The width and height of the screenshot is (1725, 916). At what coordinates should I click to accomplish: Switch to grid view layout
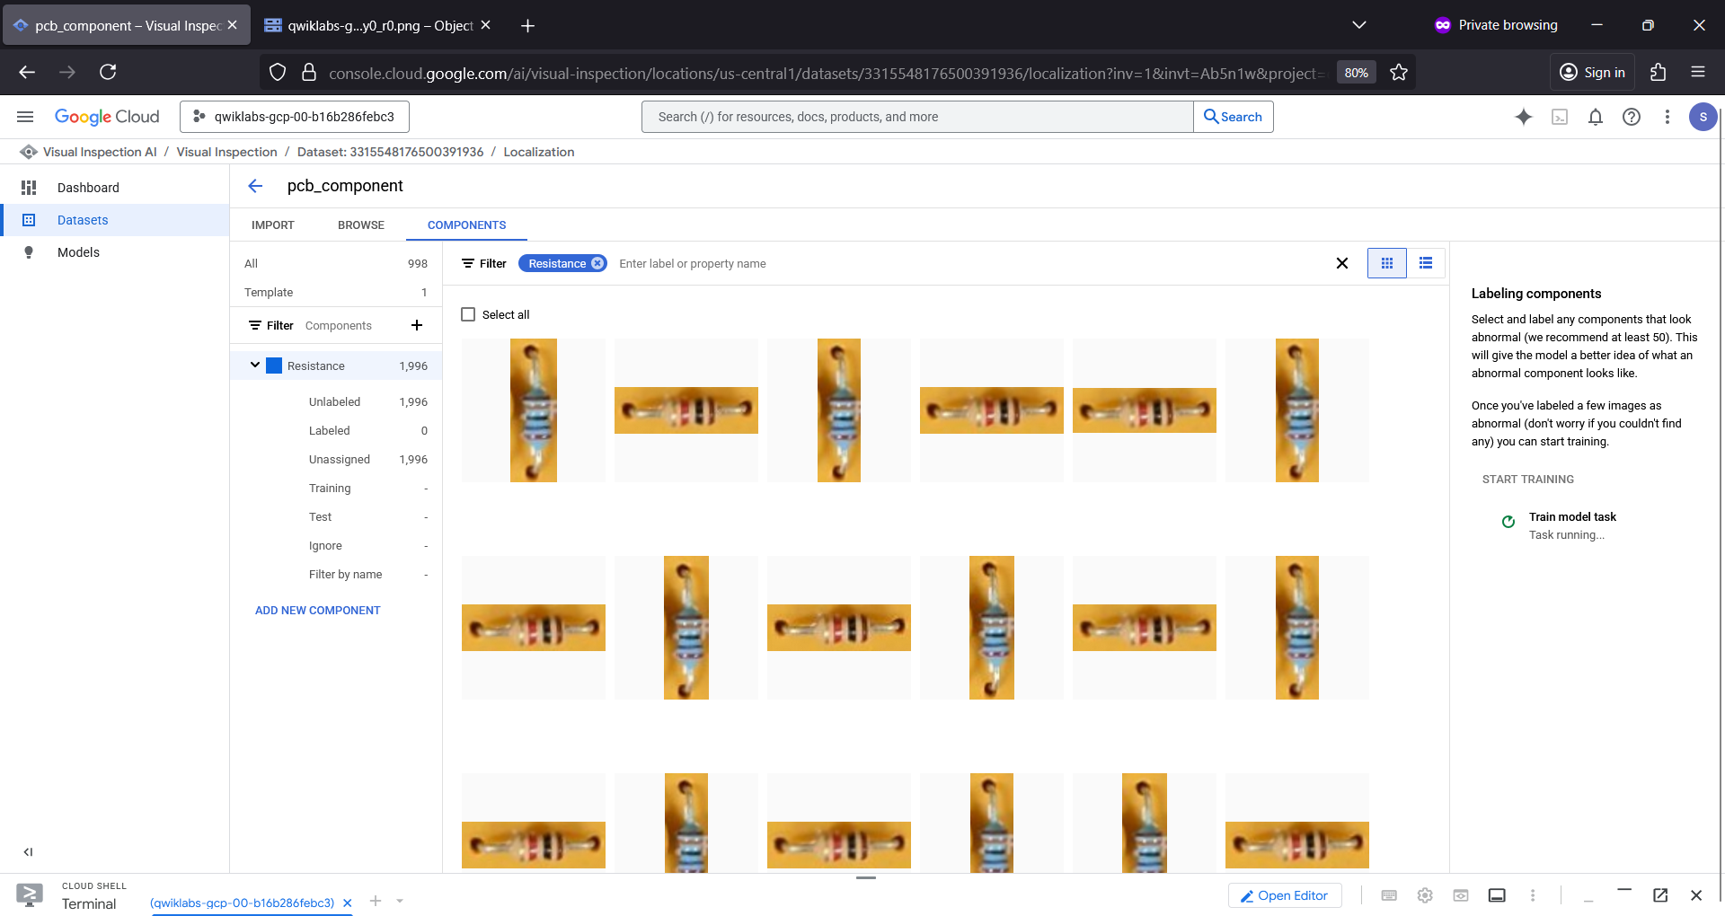pyautogui.click(x=1387, y=263)
